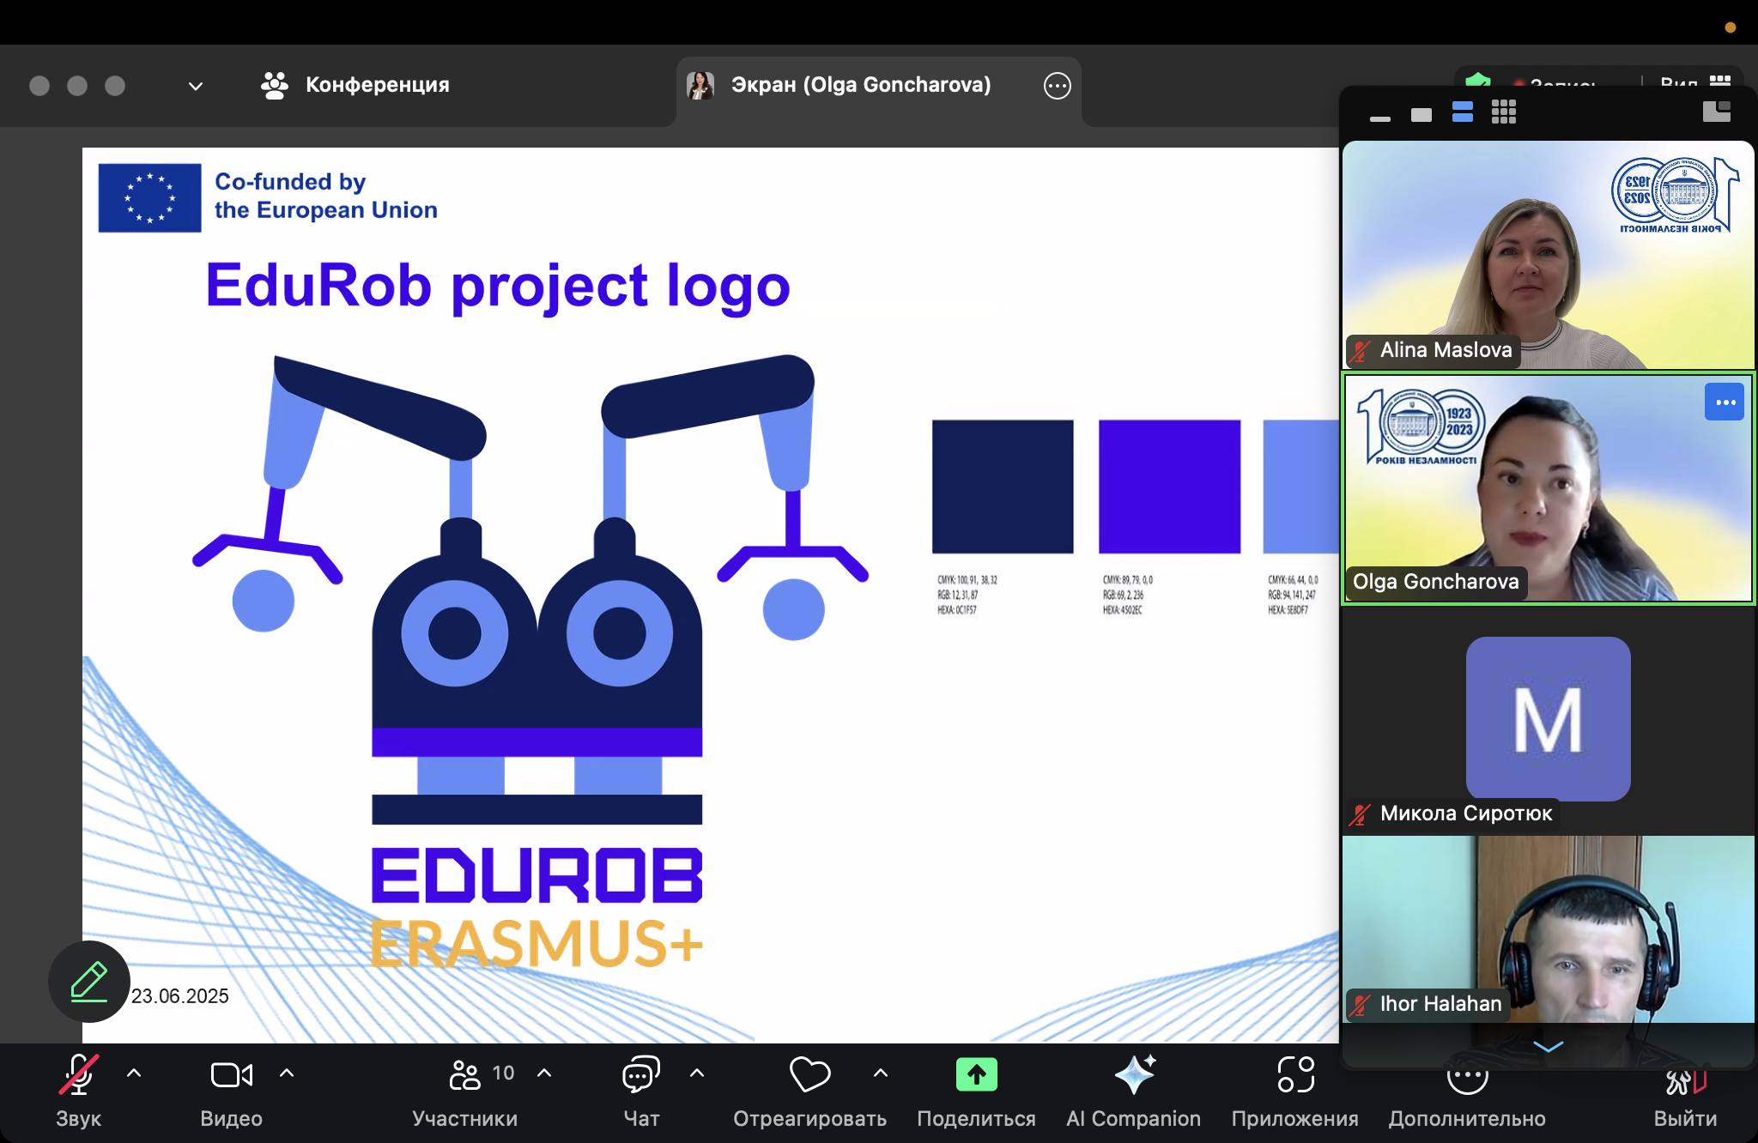The image size is (1758, 1143).
Task: Open blue more options on Olga's video
Action: 1724,402
